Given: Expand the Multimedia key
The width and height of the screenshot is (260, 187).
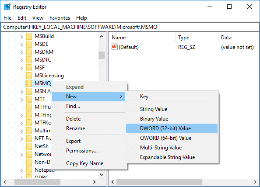Looking at the screenshot, I should pyautogui.click(x=22, y=131).
